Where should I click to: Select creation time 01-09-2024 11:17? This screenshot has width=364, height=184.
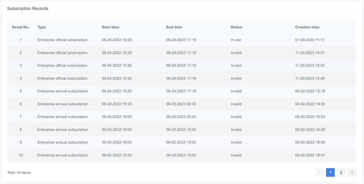pos(310,40)
